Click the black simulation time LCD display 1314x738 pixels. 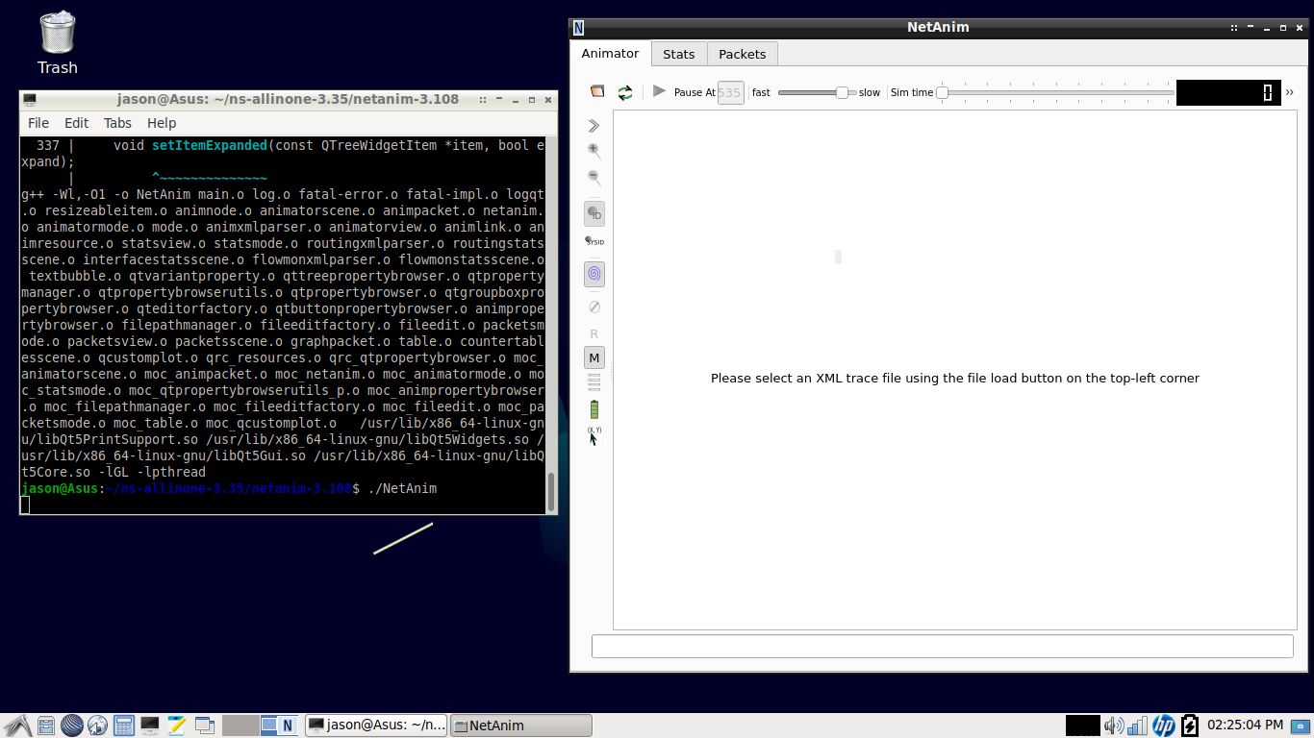tap(1228, 92)
